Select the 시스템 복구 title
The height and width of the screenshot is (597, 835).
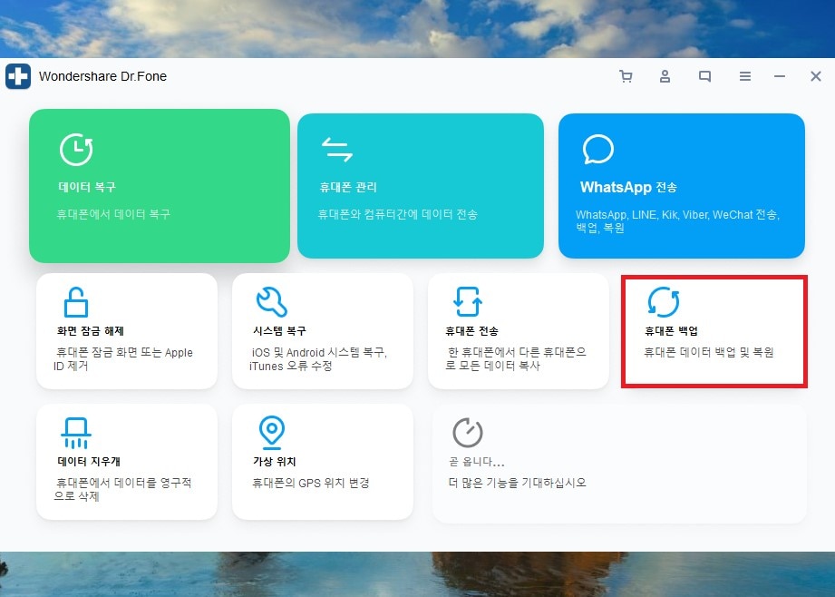click(279, 331)
